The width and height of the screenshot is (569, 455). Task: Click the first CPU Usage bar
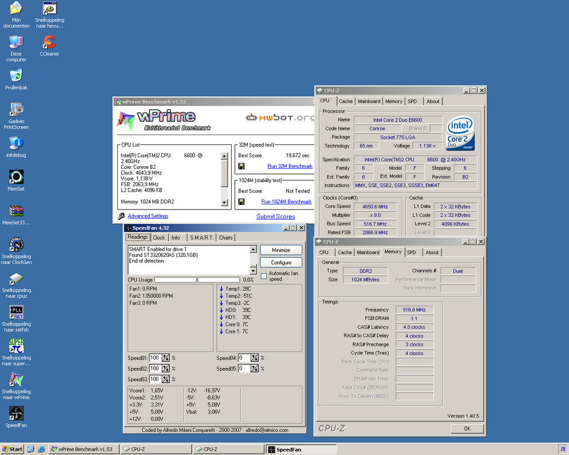click(x=176, y=280)
